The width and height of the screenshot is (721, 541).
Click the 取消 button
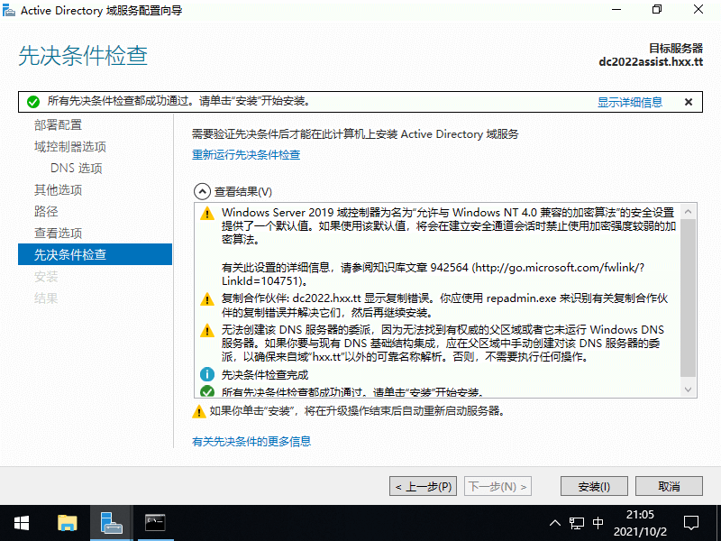click(669, 486)
